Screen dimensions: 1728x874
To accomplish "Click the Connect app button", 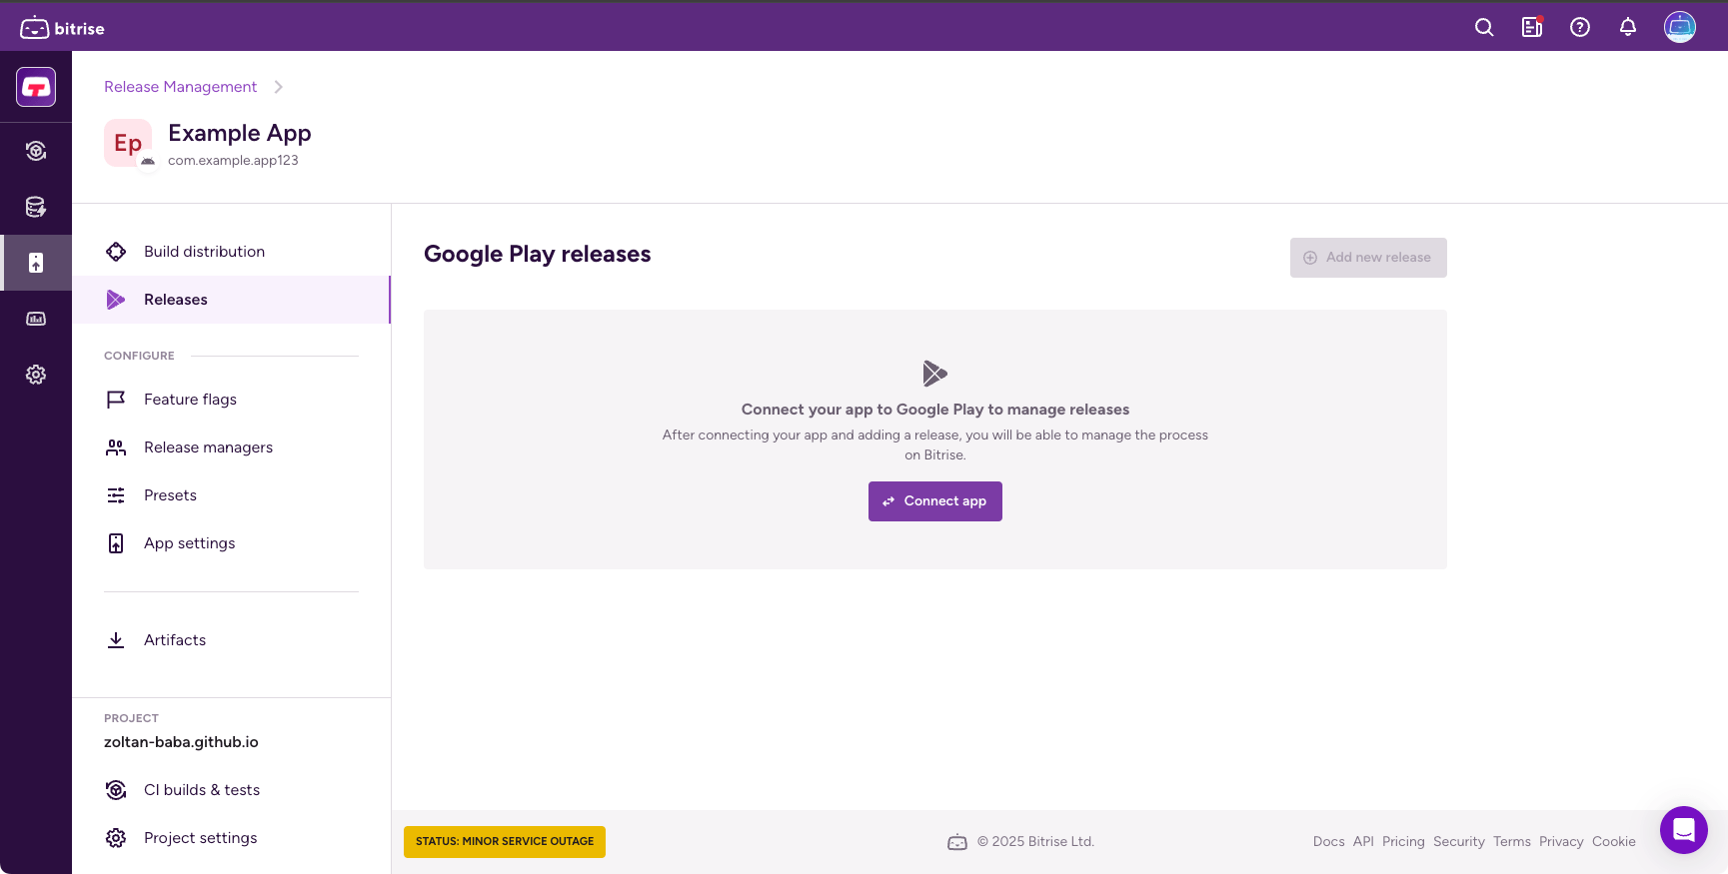I will pos(935,501).
